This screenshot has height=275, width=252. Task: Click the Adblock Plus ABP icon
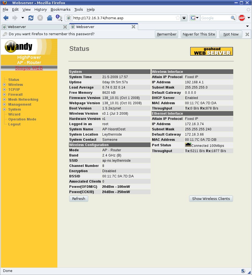tap(242, 18)
